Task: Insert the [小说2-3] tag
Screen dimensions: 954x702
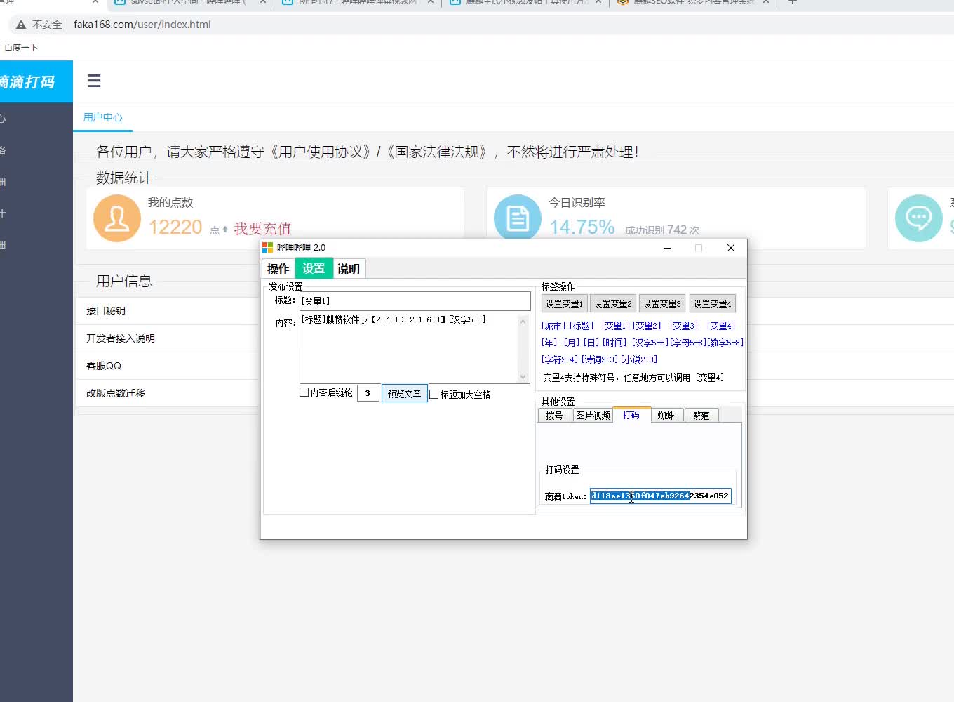Action: (x=639, y=359)
